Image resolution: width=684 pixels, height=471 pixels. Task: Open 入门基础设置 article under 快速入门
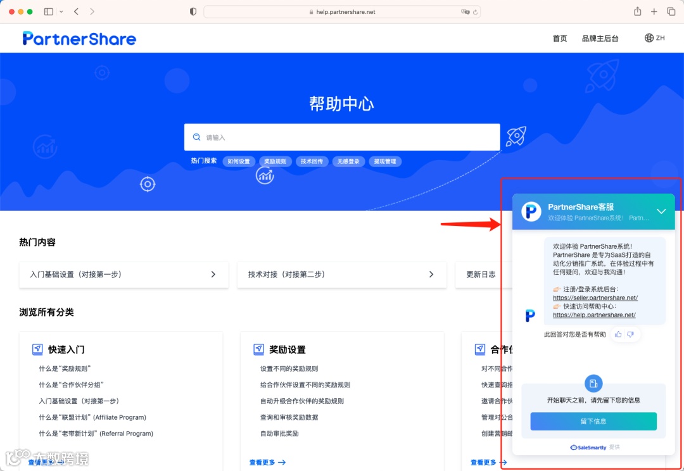[79, 401]
